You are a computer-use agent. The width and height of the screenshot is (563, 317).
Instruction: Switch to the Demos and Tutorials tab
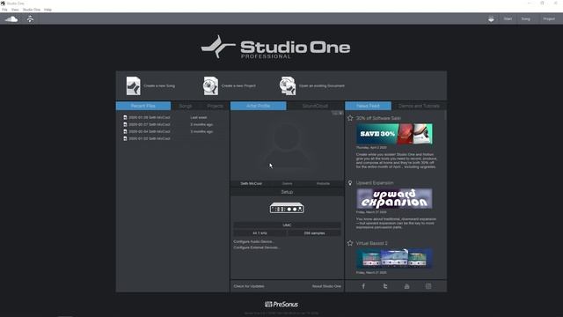419,106
